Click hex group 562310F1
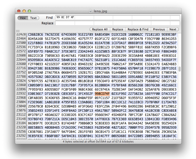Image resolution: width=196 pixels, height=159 pixels. [102, 60]
